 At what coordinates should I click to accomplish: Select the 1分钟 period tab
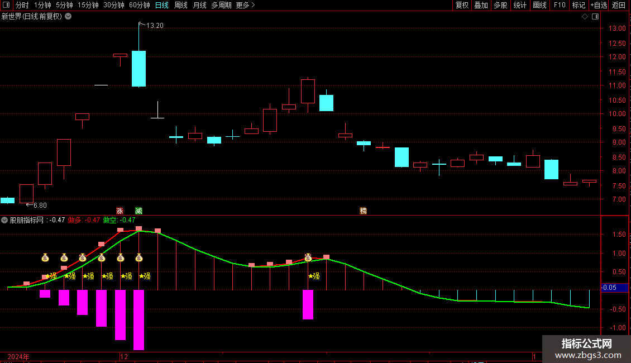(42, 5)
